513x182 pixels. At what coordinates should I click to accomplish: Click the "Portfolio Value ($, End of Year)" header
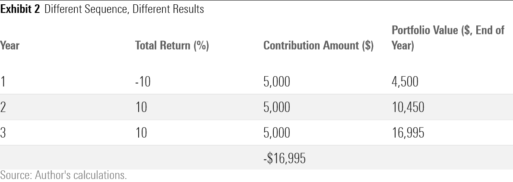point(447,38)
